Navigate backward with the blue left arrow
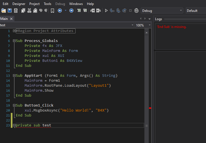 point(60,10)
